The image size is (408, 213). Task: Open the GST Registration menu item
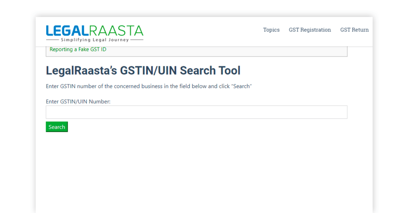coord(310,30)
